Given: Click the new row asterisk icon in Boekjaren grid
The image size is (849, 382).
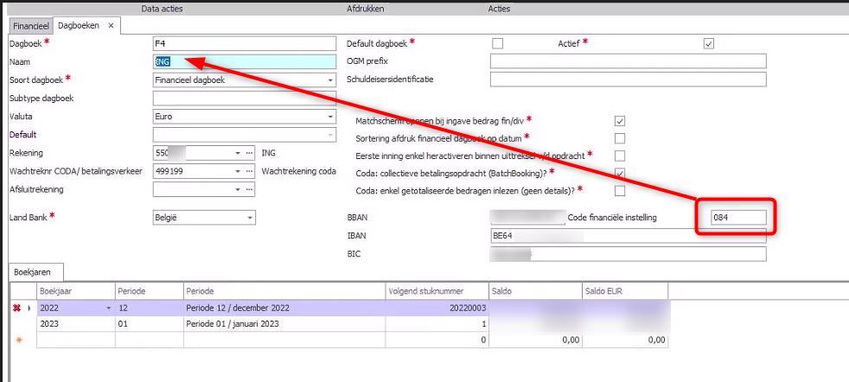Looking at the screenshot, I should tap(16, 341).
